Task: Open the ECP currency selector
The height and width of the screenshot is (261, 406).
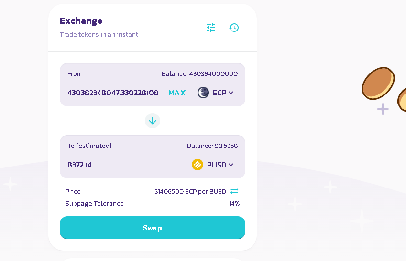Action: pyautogui.click(x=215, y=93)
